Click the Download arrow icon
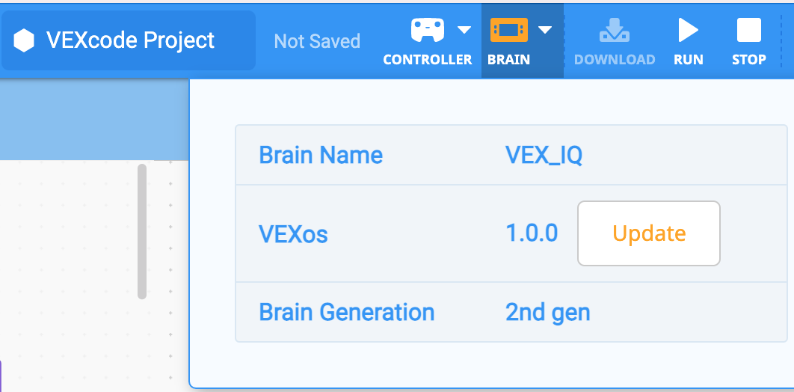Viewport: 794px width, 392px height. (614, 29)
